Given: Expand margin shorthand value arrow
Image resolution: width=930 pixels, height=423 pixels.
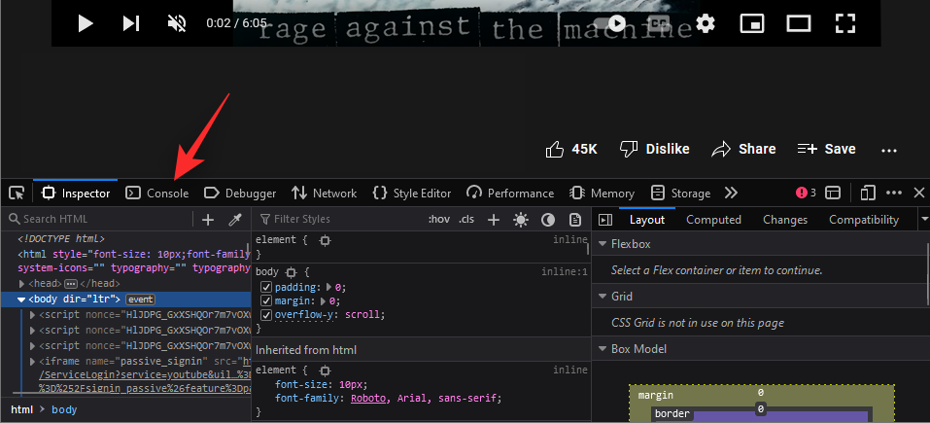Looking at the screenshot, I should pyautogui.click(x=325, y=300).
